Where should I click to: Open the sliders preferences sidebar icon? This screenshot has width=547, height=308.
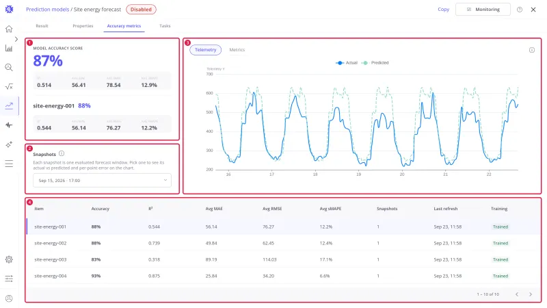click(9, 279)
